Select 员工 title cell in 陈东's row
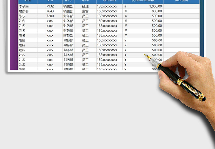215x149 pixels. coord(85,16)
